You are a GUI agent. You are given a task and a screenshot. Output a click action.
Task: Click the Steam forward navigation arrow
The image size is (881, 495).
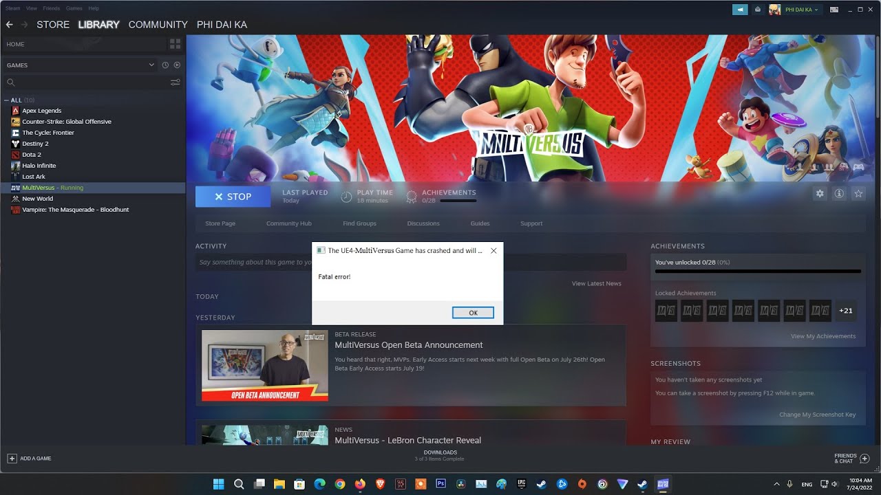(24, 25)
